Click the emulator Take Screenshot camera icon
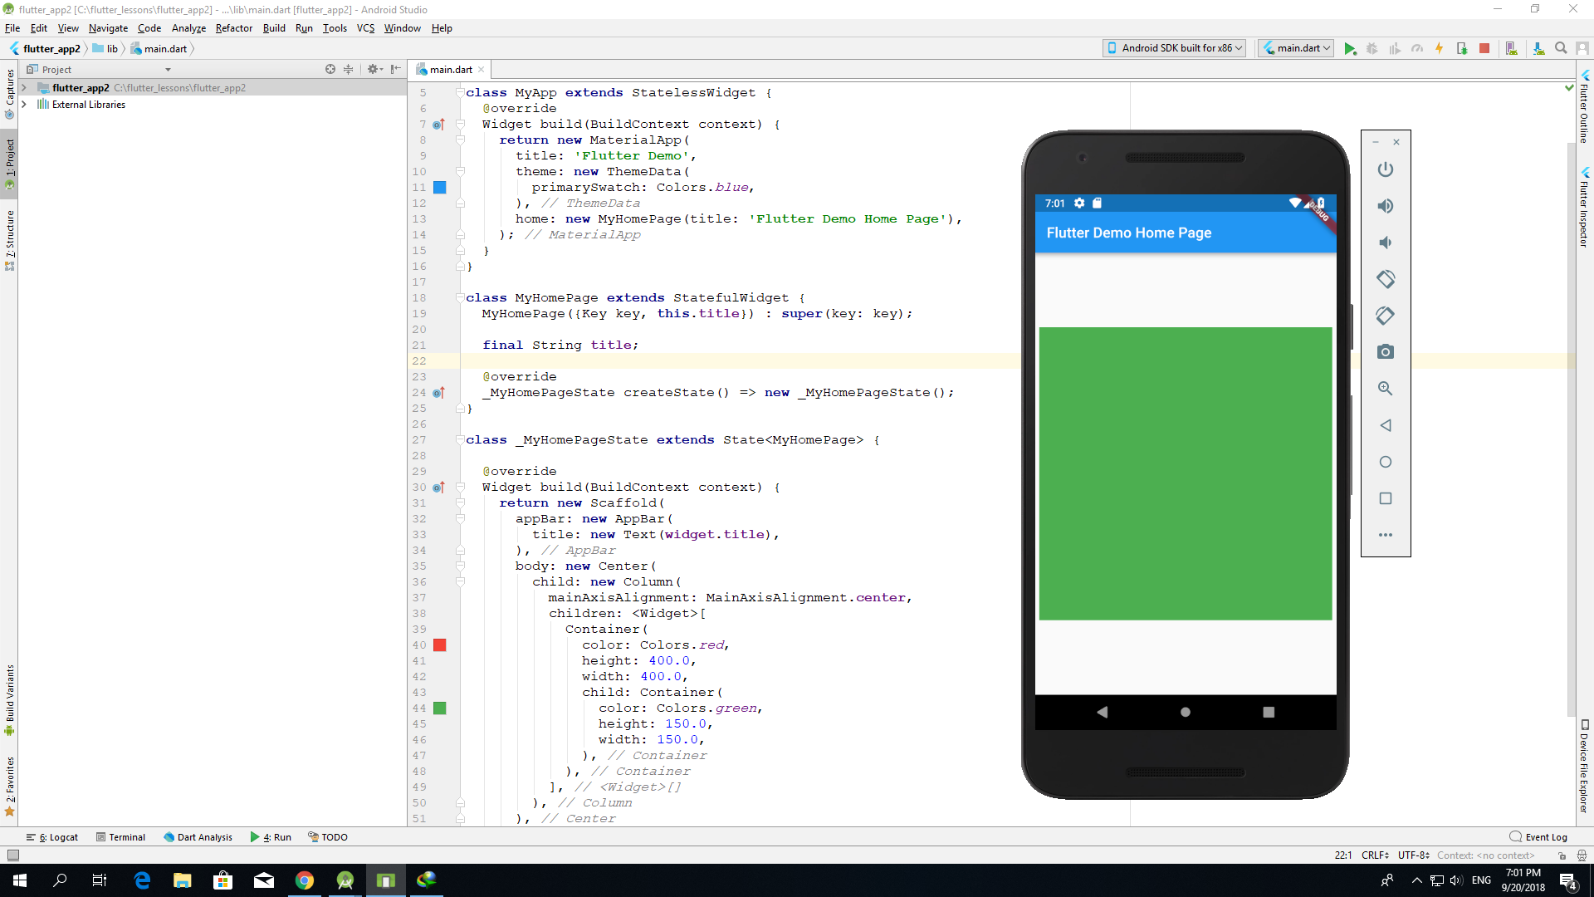1594x897 pixels. tap(1385, 352)
